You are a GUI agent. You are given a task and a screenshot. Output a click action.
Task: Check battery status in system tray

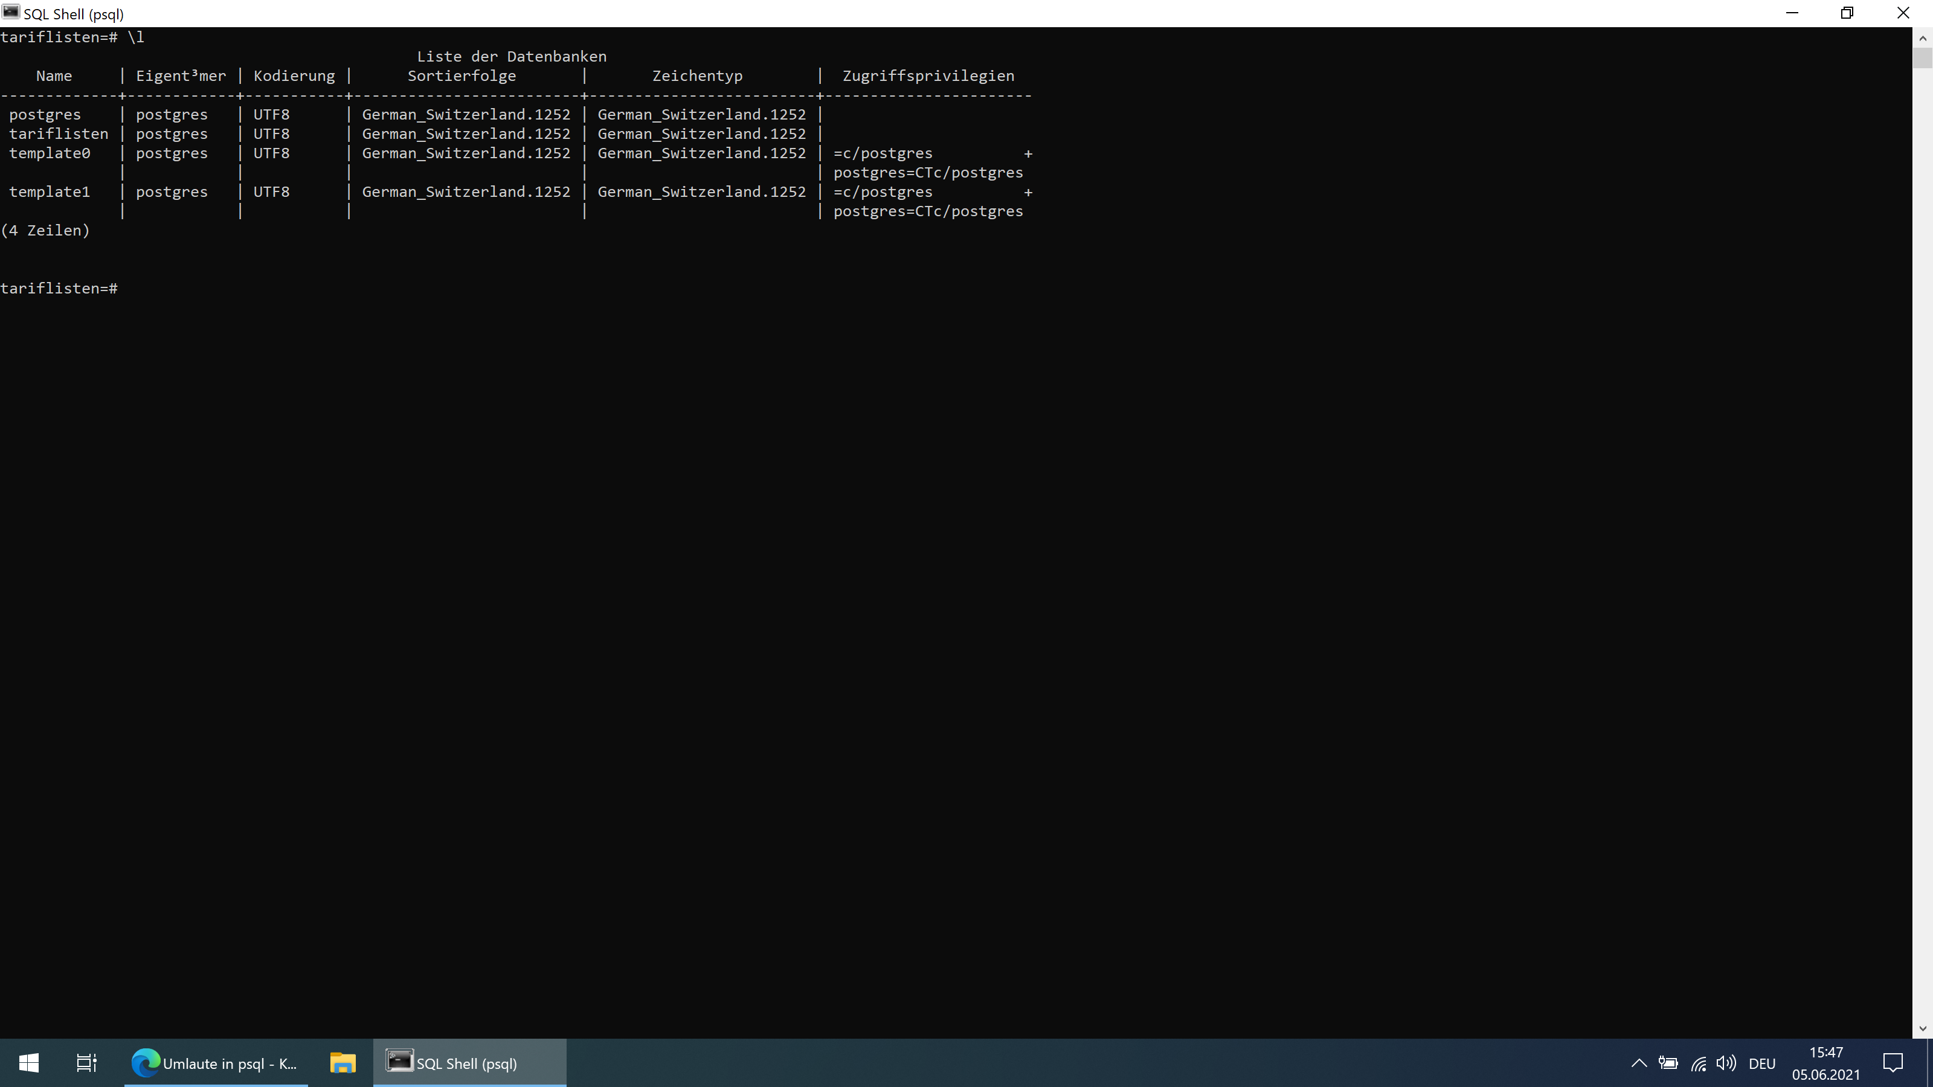tap(1668, 1063)
